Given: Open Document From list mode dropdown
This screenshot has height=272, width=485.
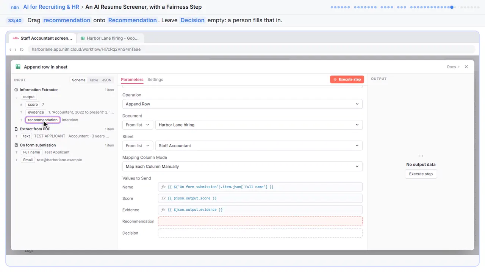Looking at the screenshot, I should tap(138, 125).
